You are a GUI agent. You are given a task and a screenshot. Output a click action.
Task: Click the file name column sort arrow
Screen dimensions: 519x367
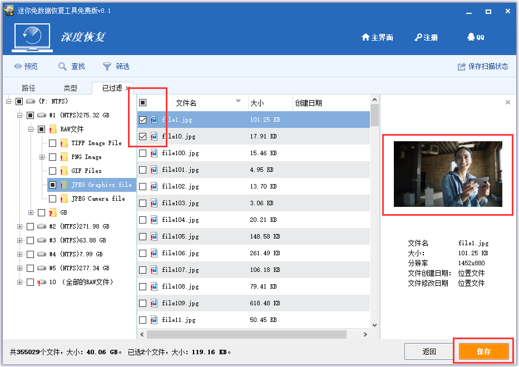(x=238, y=101)
